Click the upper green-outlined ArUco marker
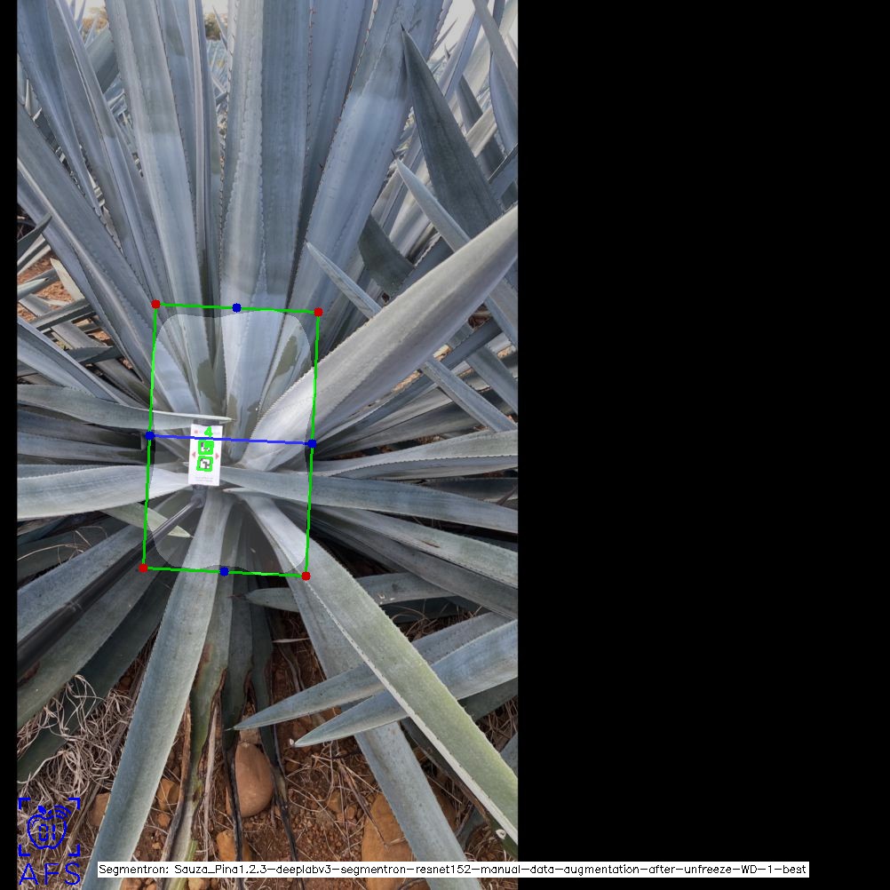 click(x=205, y=448)
